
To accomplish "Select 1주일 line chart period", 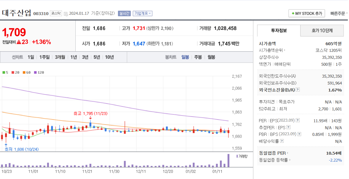I will click(44, 57).
